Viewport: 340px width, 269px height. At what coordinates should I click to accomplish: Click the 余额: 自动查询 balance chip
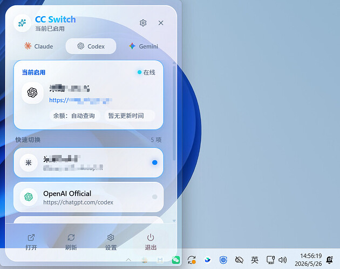tap(74, 116)
